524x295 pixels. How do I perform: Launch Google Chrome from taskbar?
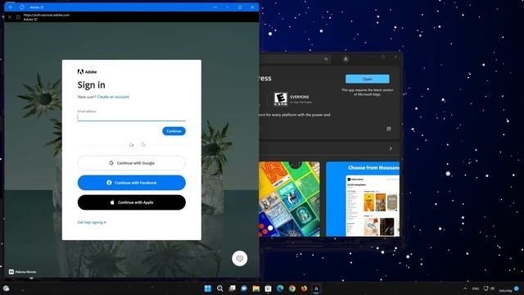292,288
